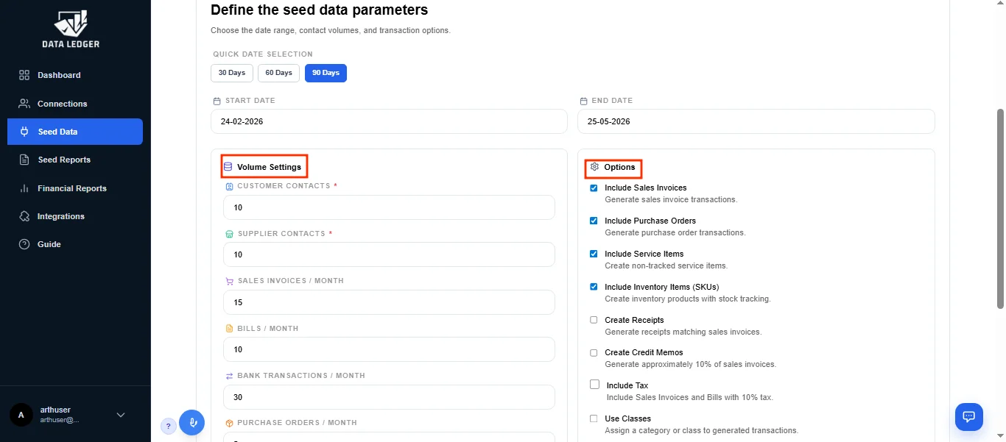Click the Bank Transactions per month input
The image size is (1006, 442).
[389, 397]
